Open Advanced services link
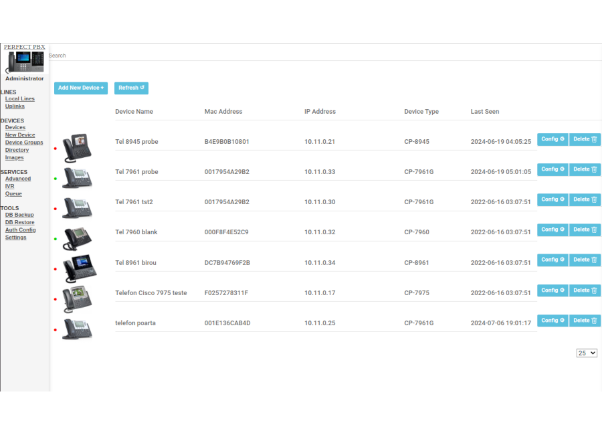 (18, 179)
